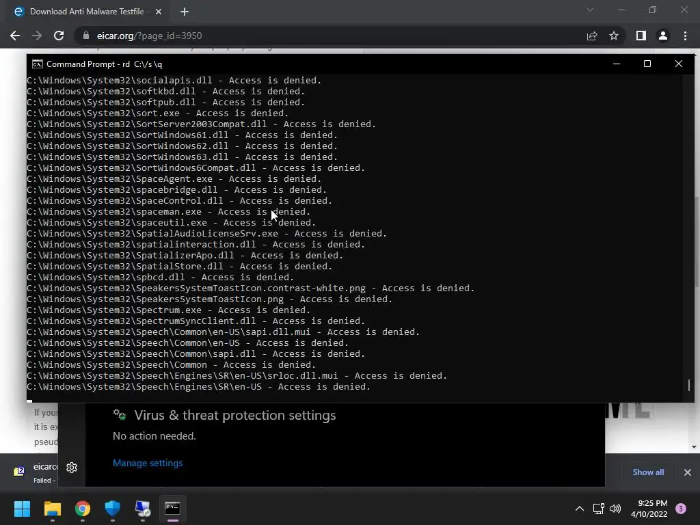
Task: Close Chrome downloads bar
Action: tap(688, 472)
